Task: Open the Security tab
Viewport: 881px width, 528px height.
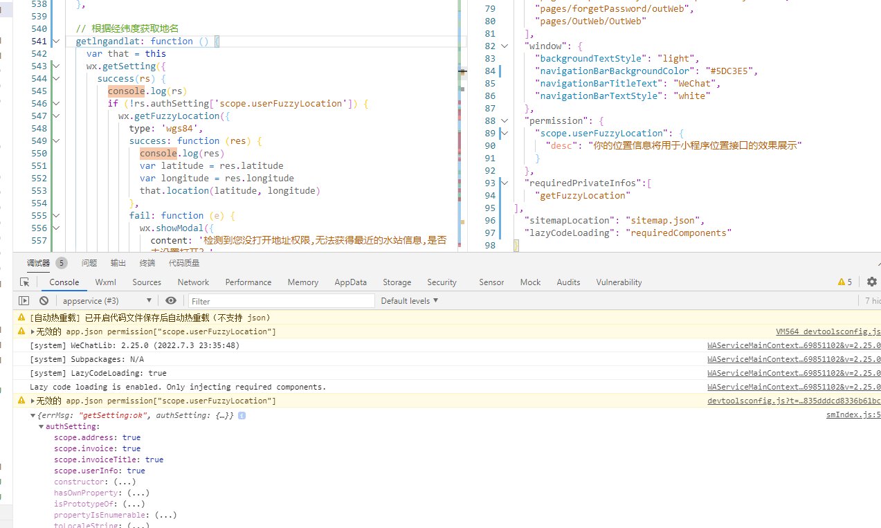Action: tap(442, 282)
